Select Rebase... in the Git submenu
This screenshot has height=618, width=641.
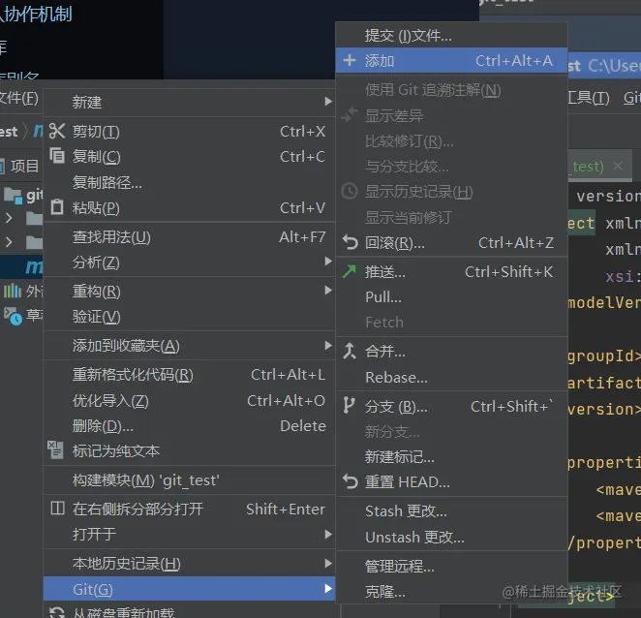pyautogui.click(x=451, y=377)
